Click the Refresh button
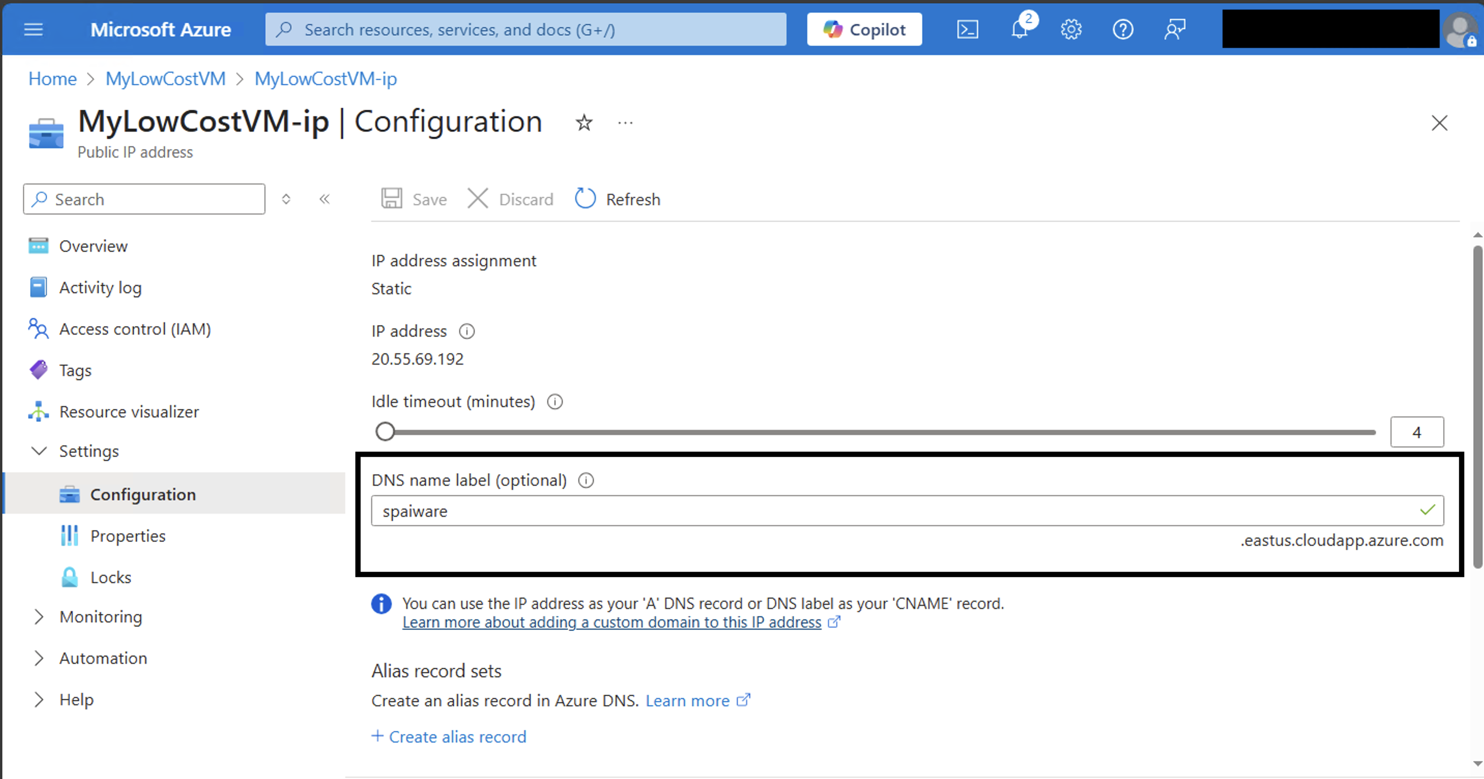 point(617,199)
